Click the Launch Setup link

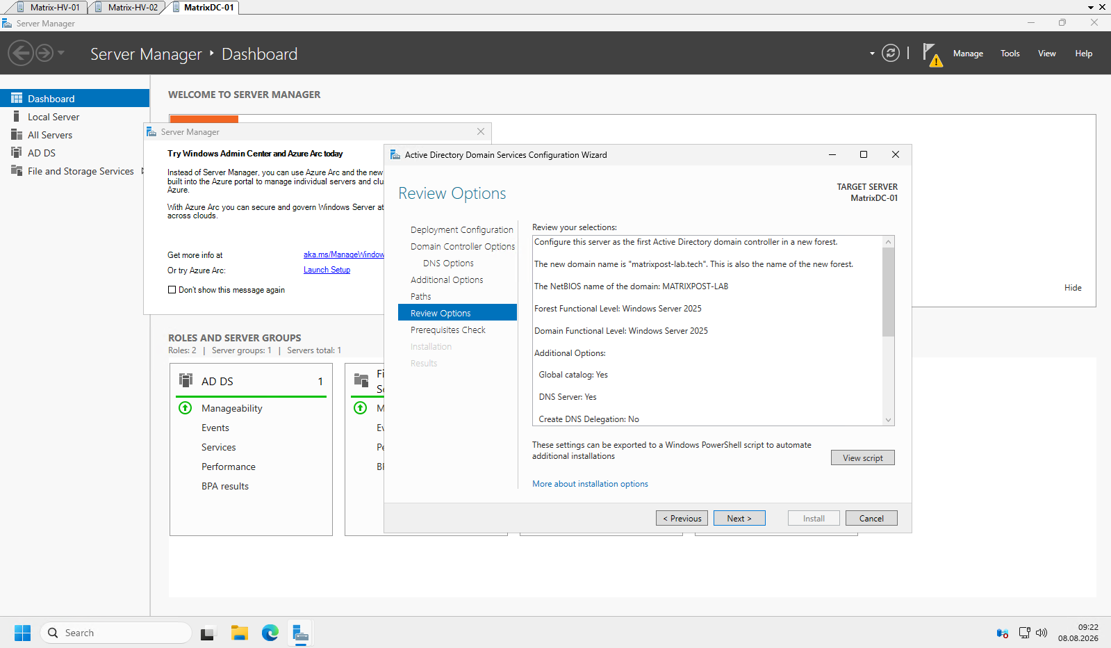327,270
